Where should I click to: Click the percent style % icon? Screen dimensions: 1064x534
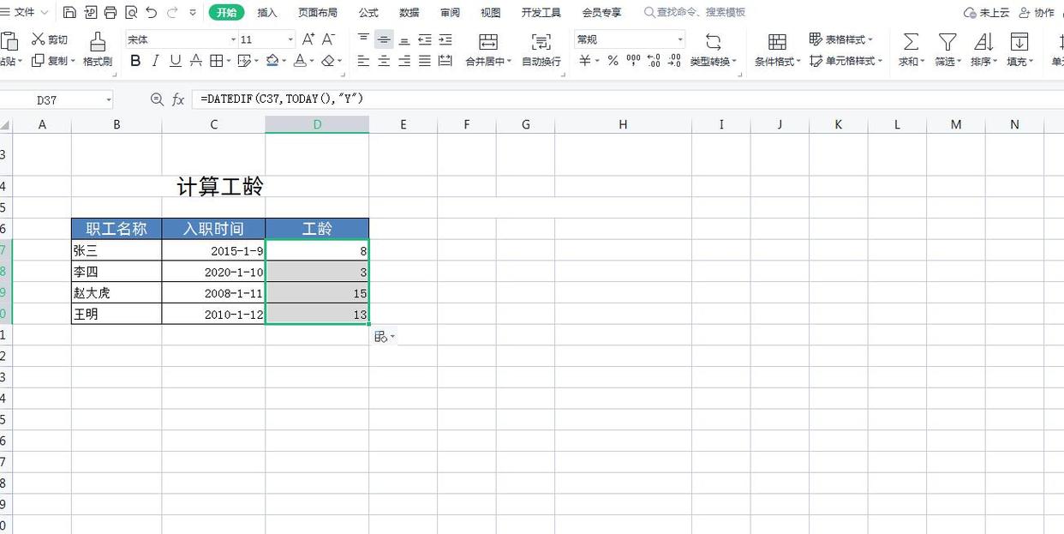612,61
